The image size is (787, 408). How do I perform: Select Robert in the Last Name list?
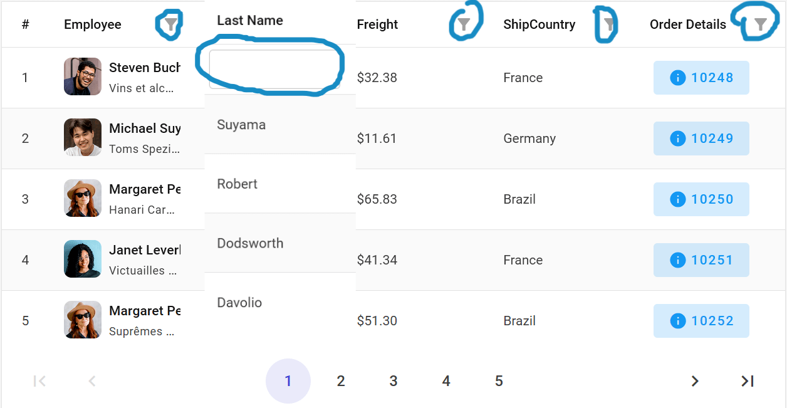coord(237,184)
